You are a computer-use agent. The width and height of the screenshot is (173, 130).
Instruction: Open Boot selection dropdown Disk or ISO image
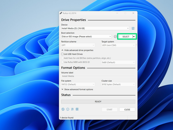tap(86, 37)
